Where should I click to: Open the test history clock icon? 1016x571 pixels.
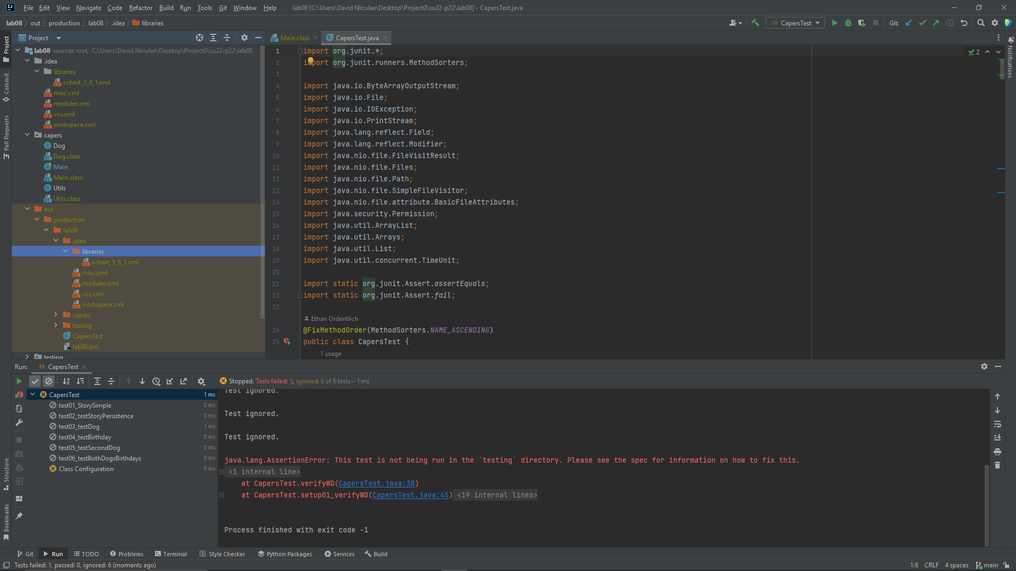tap(156, 381)
